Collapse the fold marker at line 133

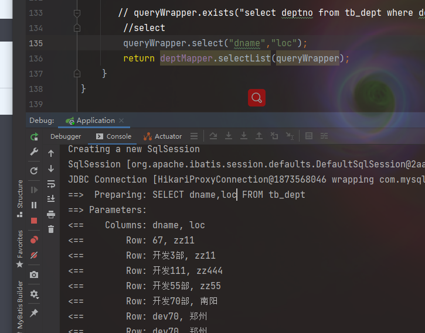click(77, 13)
